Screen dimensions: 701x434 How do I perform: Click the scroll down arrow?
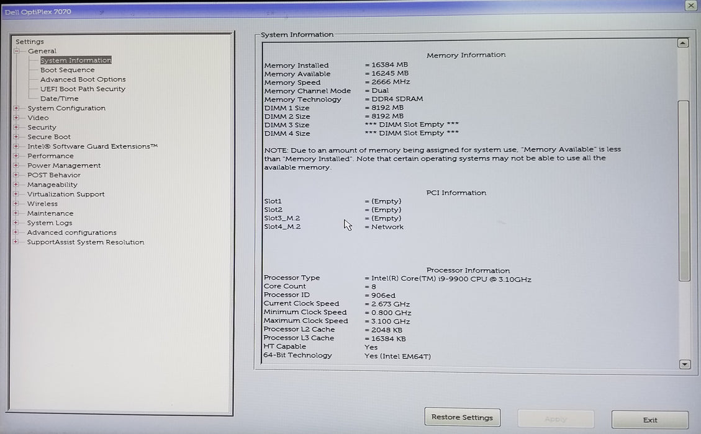684,365
